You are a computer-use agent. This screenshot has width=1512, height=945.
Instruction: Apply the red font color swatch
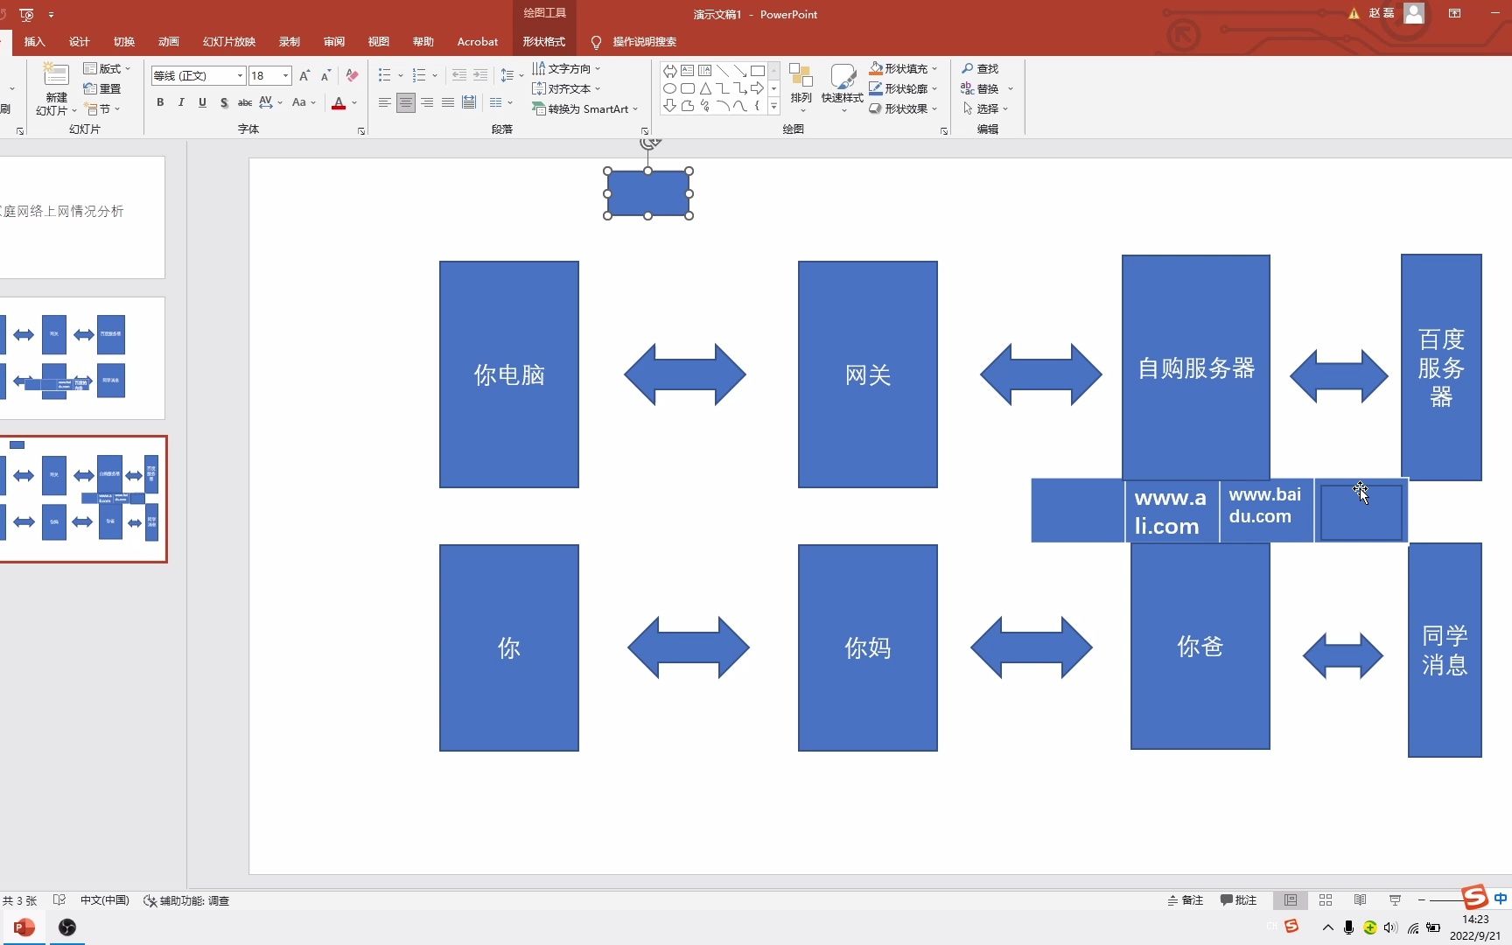click(339, 102)
